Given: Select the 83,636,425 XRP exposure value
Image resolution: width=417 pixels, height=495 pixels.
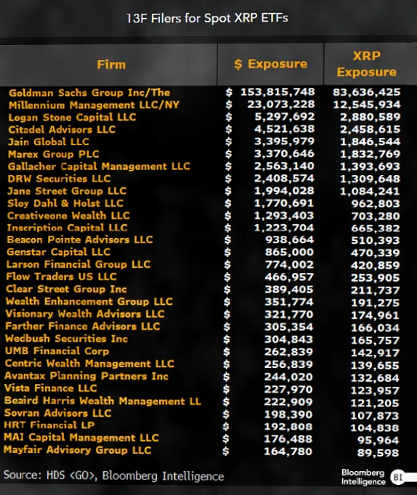Looking at the screenshot, I should point(366,92).
